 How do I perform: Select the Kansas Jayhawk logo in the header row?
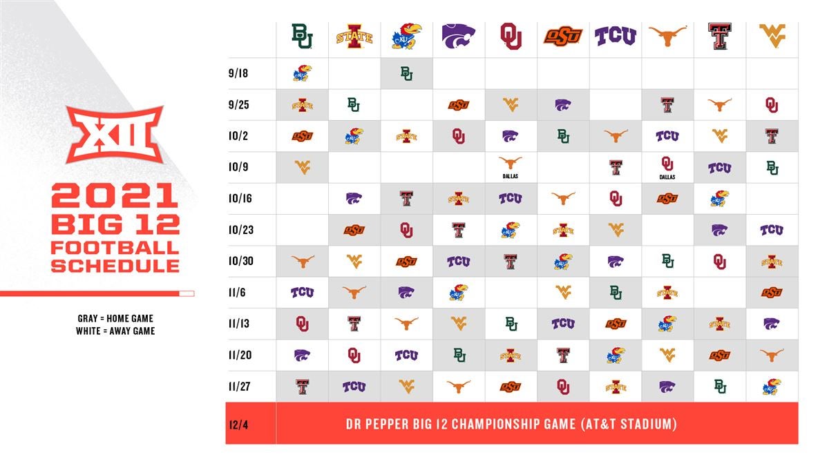406,37
